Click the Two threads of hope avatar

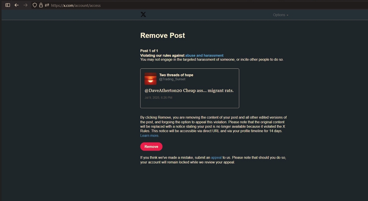point(150,79)
